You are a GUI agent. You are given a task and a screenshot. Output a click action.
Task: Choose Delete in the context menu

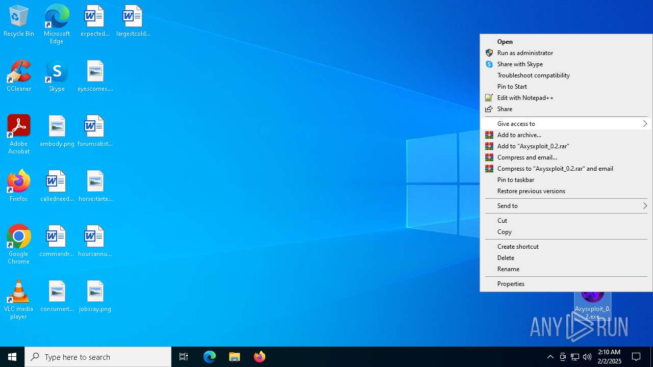pyautogui.click(x=566, y=258)
